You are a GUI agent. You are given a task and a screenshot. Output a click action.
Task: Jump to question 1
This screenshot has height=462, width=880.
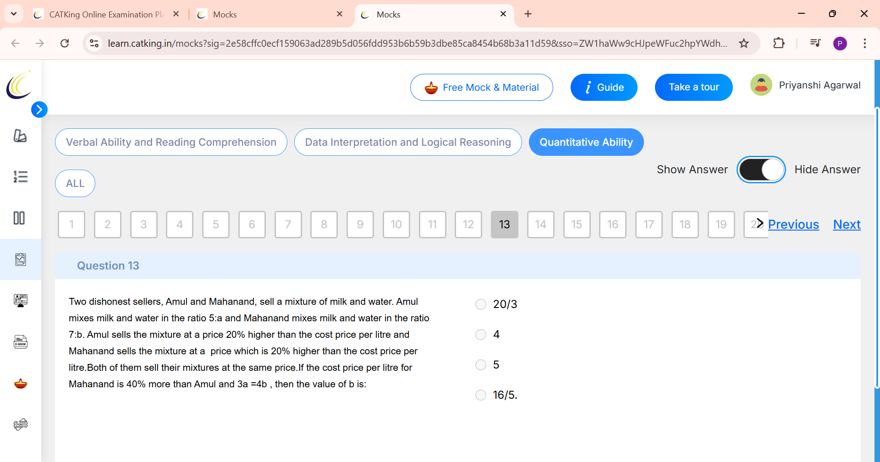(x=71, y=225)
